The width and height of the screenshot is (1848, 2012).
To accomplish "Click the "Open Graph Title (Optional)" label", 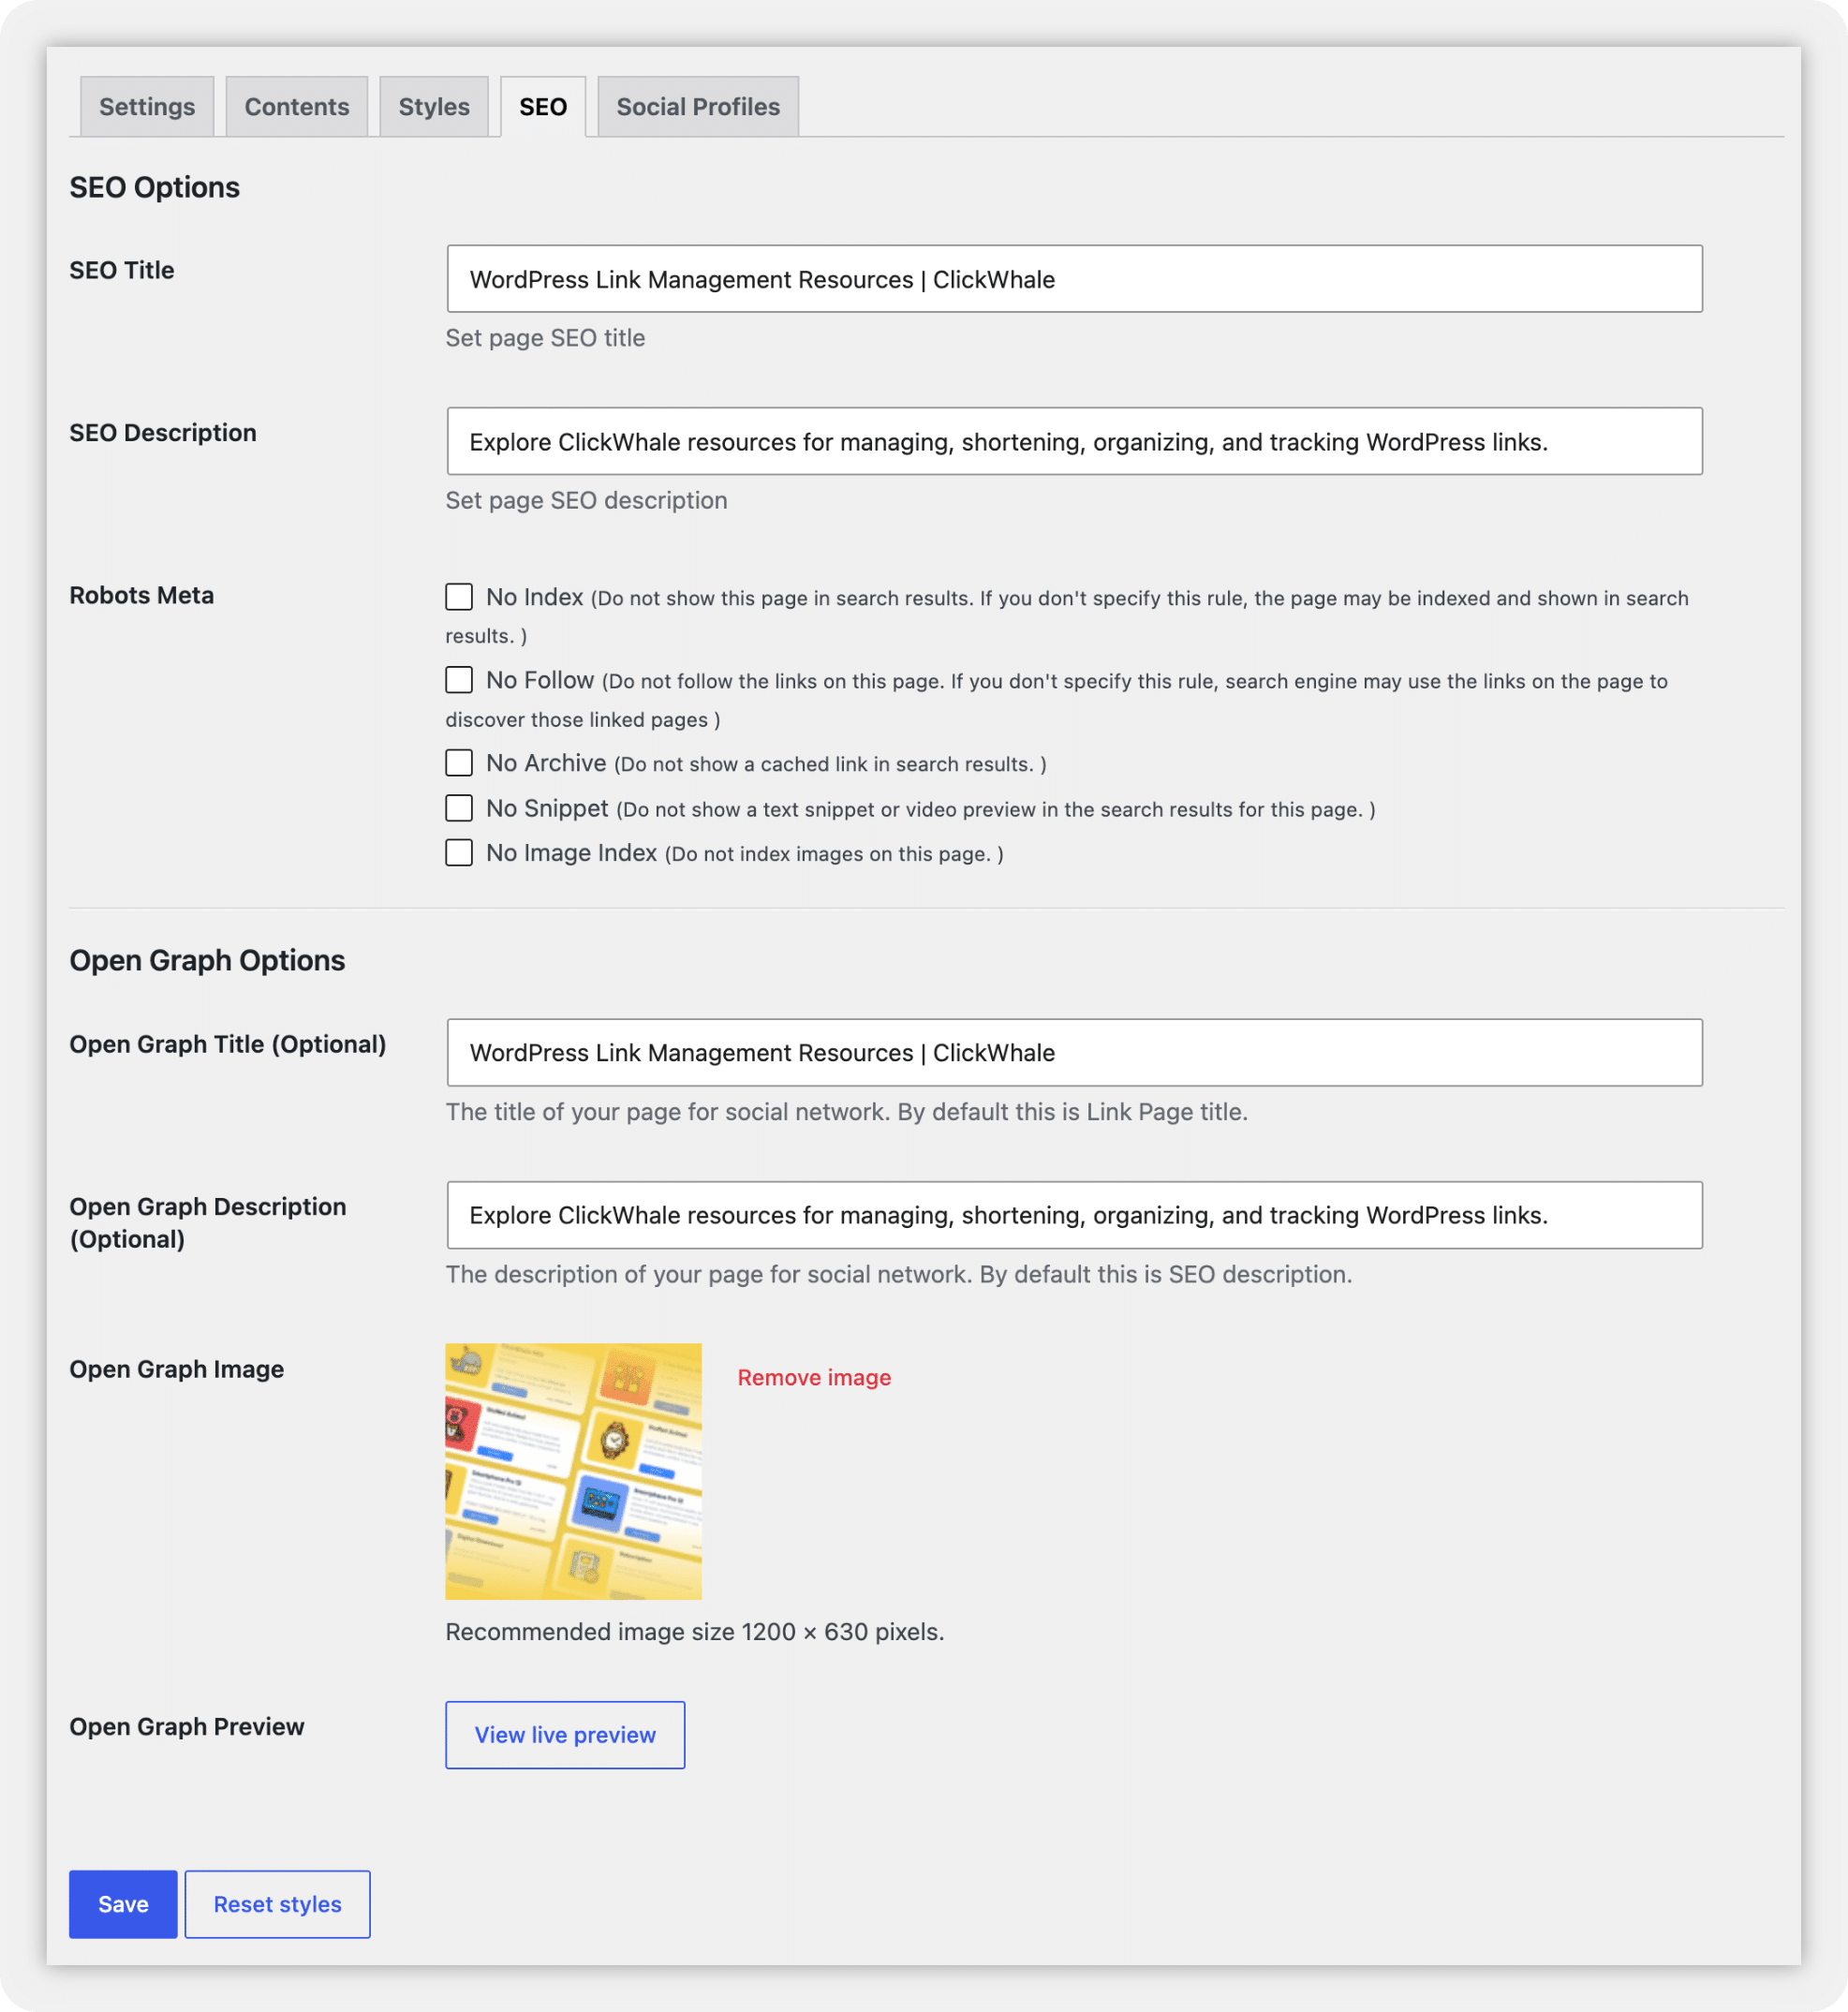I will (227, 1044).
